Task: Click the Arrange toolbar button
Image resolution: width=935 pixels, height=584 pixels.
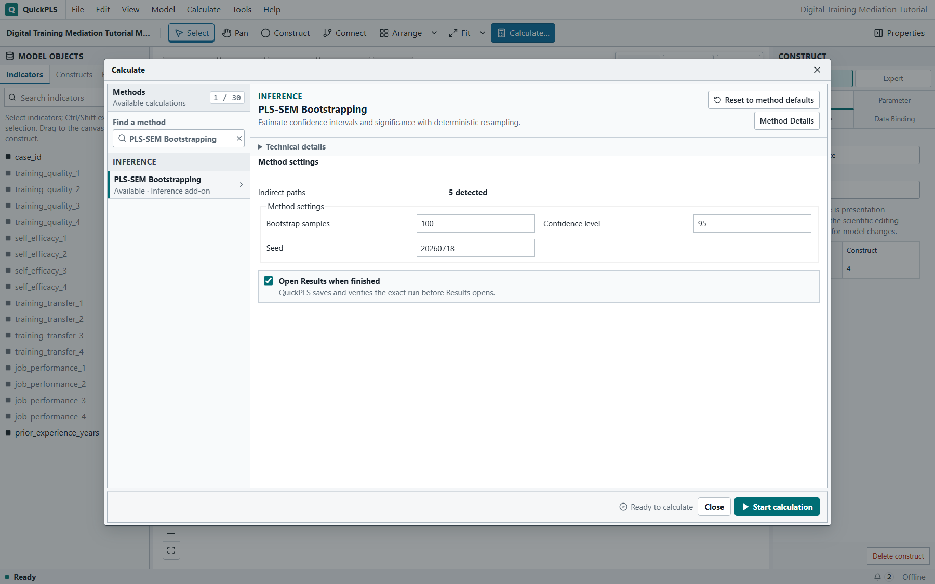Action: 400,33
